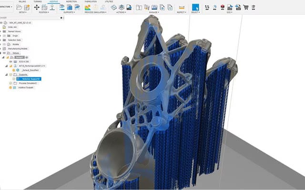
Task: Open the MANAGE dropdown menu
Action: (x=154, y=12)
